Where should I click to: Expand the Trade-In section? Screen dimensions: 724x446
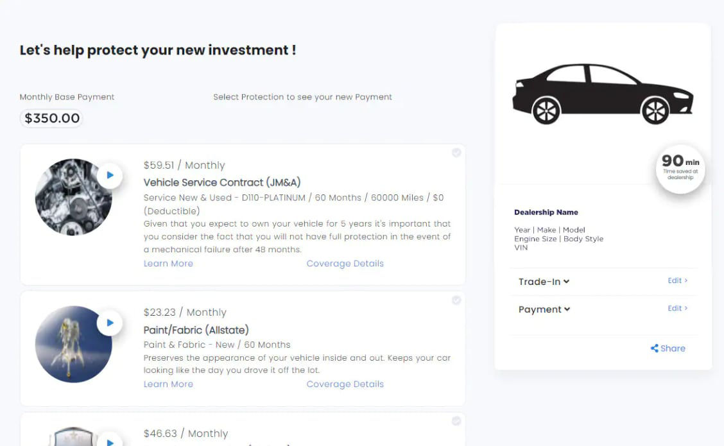click(544, 282)
